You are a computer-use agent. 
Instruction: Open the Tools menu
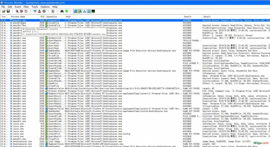(x=35, y=7)
